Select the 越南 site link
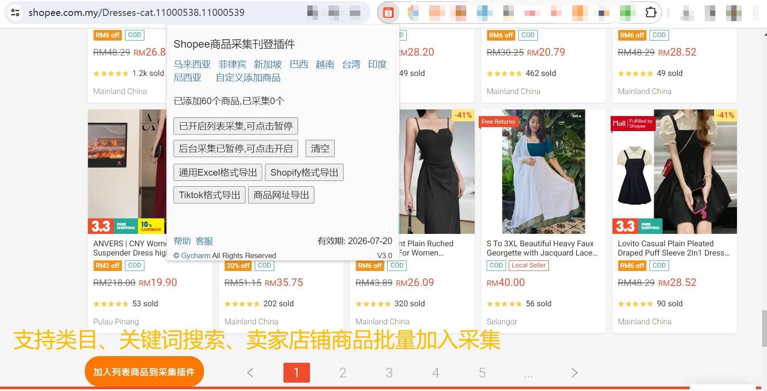Screen dimensions: 767x391 (x=325, y=64)
